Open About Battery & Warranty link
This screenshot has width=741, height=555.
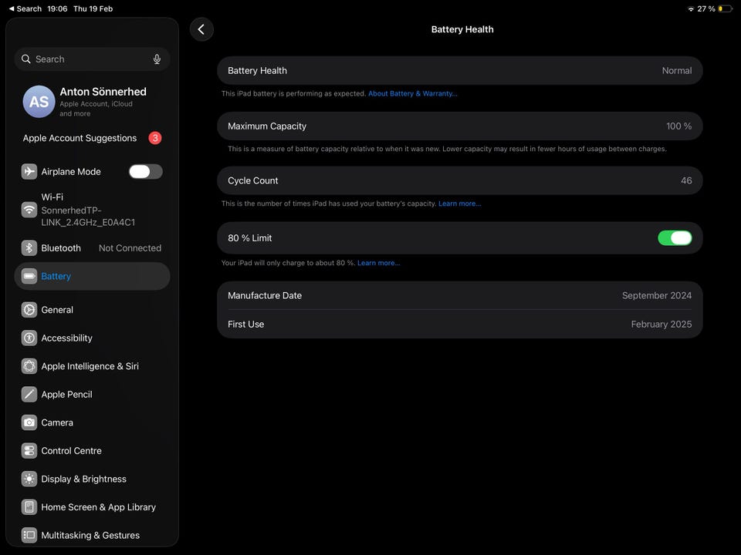pos(412,94)
